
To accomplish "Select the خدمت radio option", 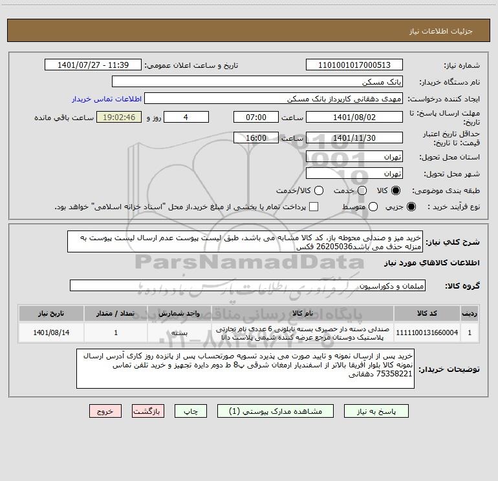I will pos(362,190).
